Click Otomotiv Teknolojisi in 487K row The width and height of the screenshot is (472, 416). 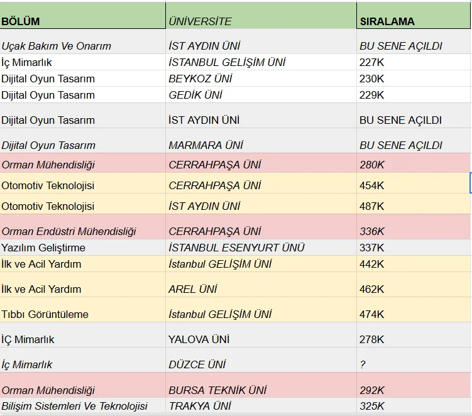(x=82, y=204)
